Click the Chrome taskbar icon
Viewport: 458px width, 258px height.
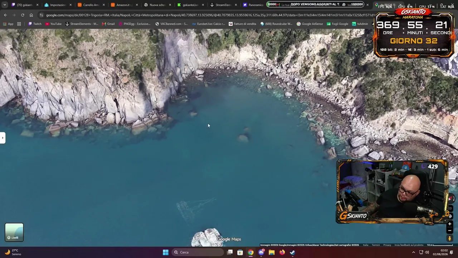(251, 252)
